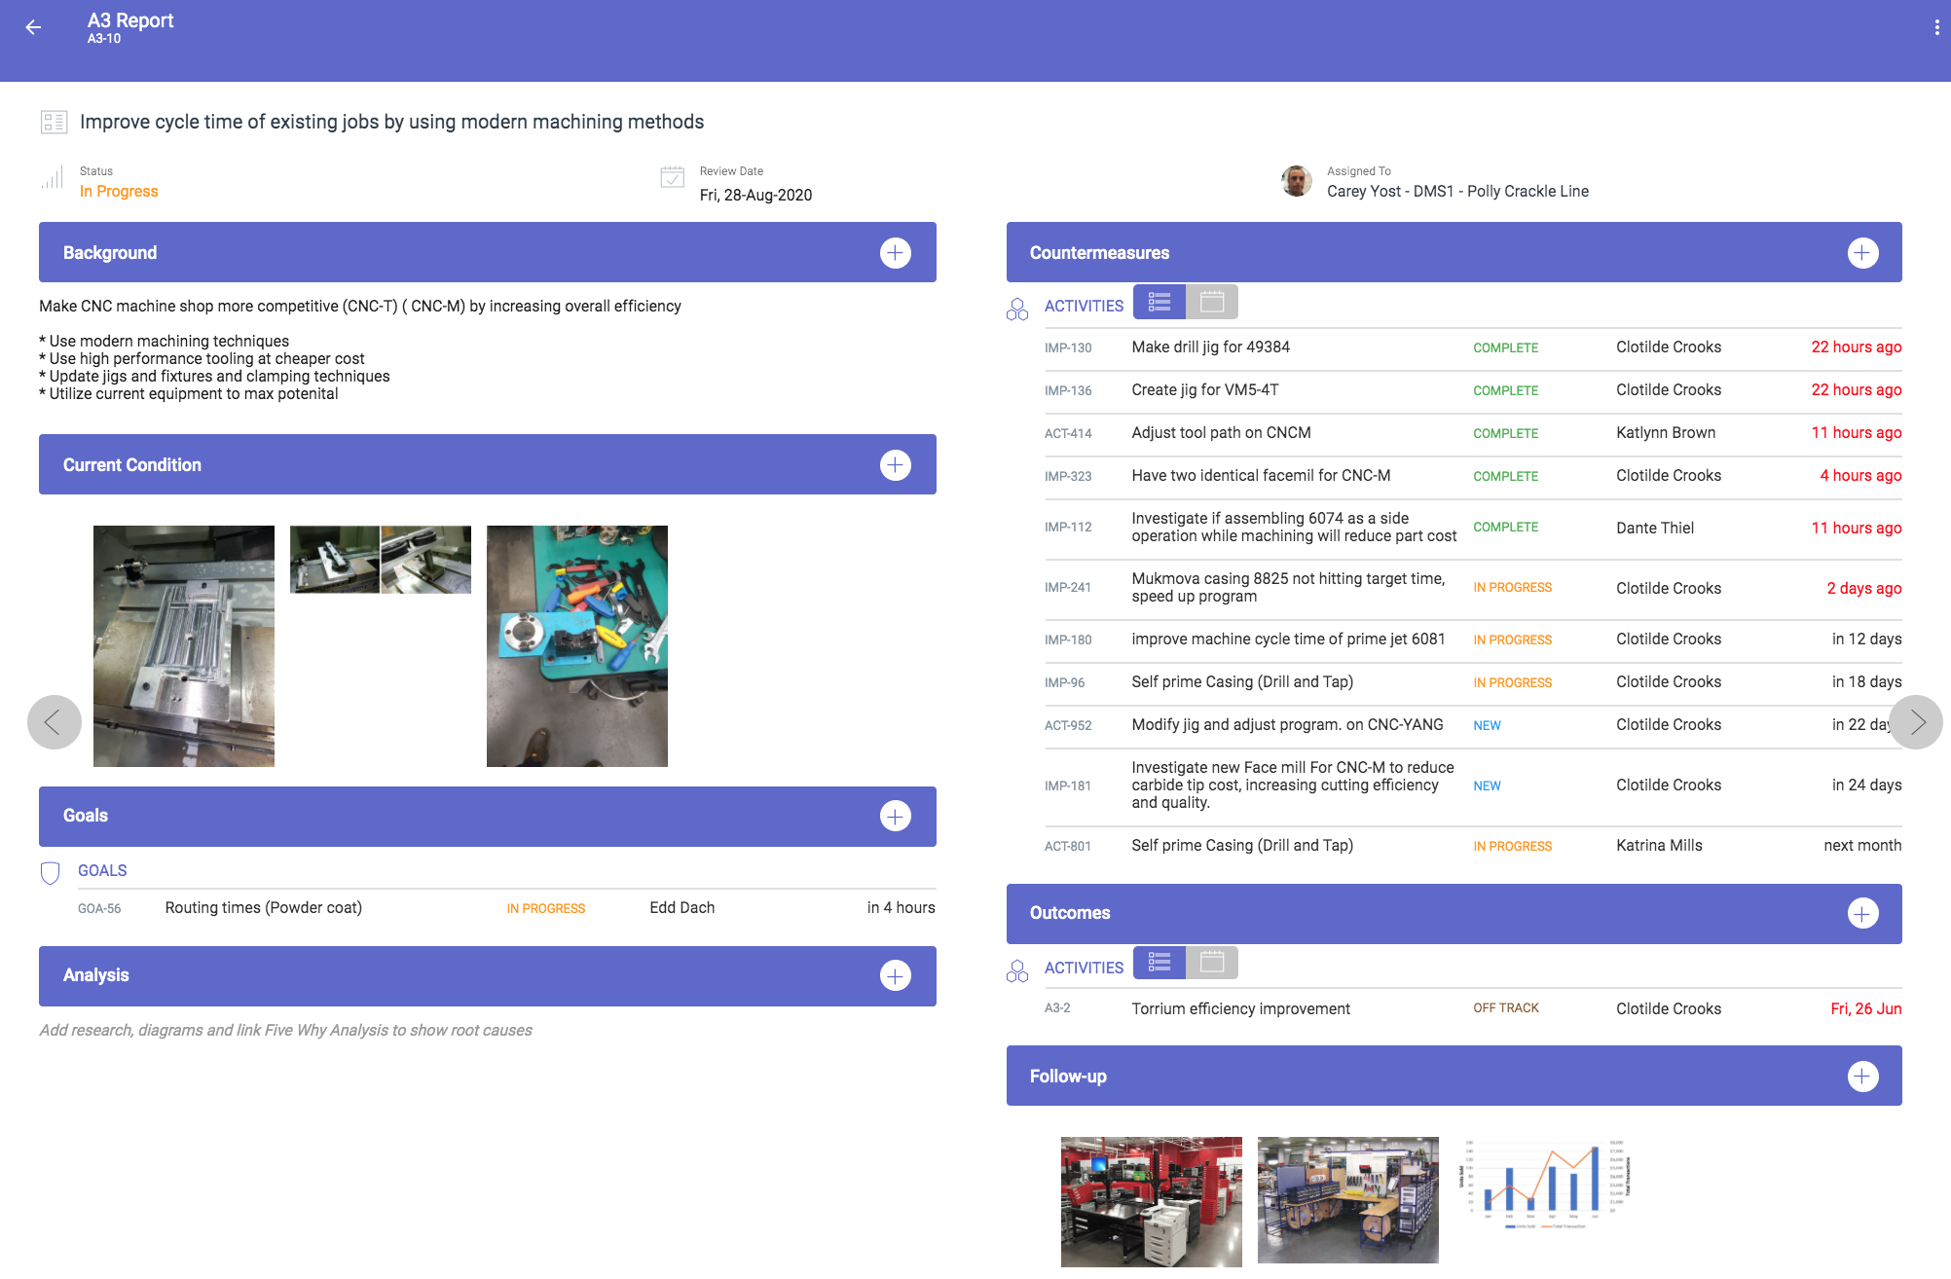Image resolution: width=1951 pixels, height=1279 pixels.
Task: Click the back arrow in header
Action: tap(33, 27)
